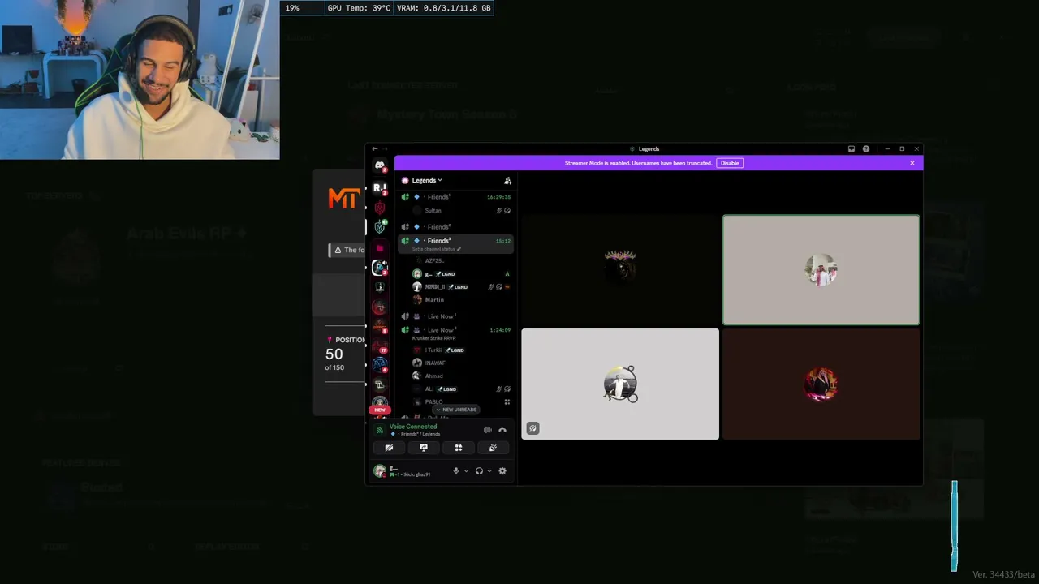
Task: Dismiss the Streamer Mode banner
Action: (x=912, y=163)
